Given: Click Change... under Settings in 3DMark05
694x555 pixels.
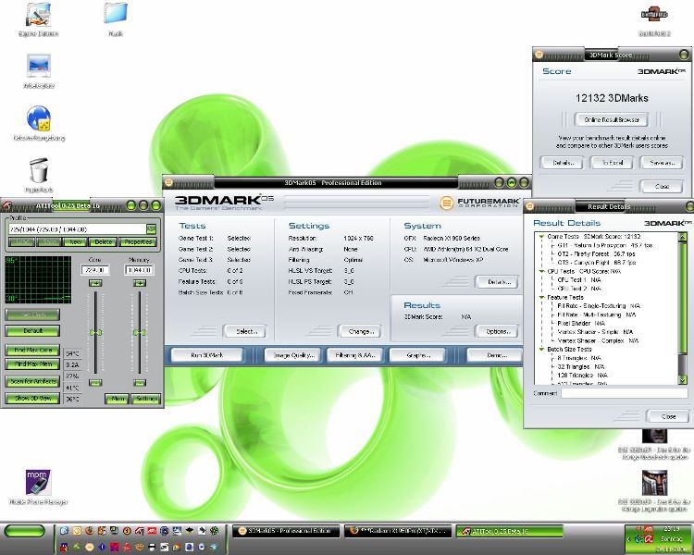Looking at the screenshot, I should coord(360,331).
